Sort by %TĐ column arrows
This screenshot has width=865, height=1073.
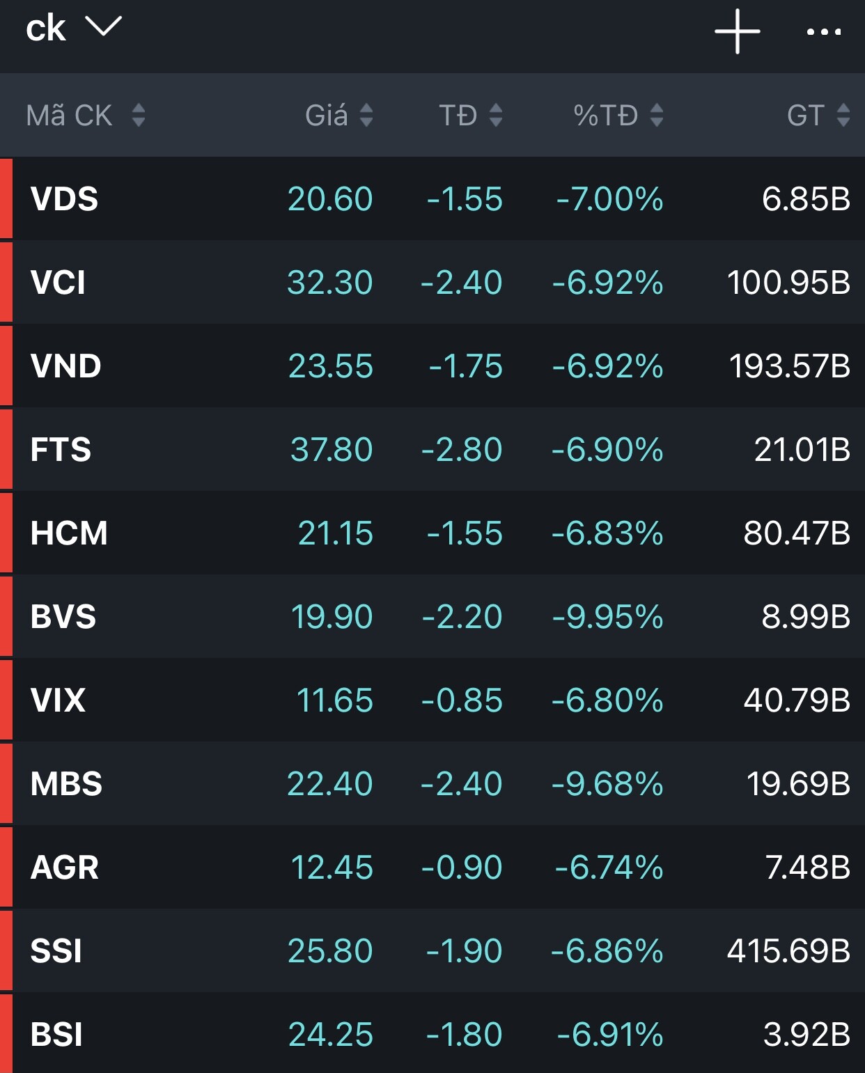click(656, 115)
